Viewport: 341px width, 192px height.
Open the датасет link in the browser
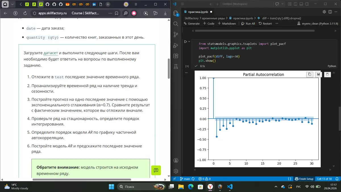51,53
